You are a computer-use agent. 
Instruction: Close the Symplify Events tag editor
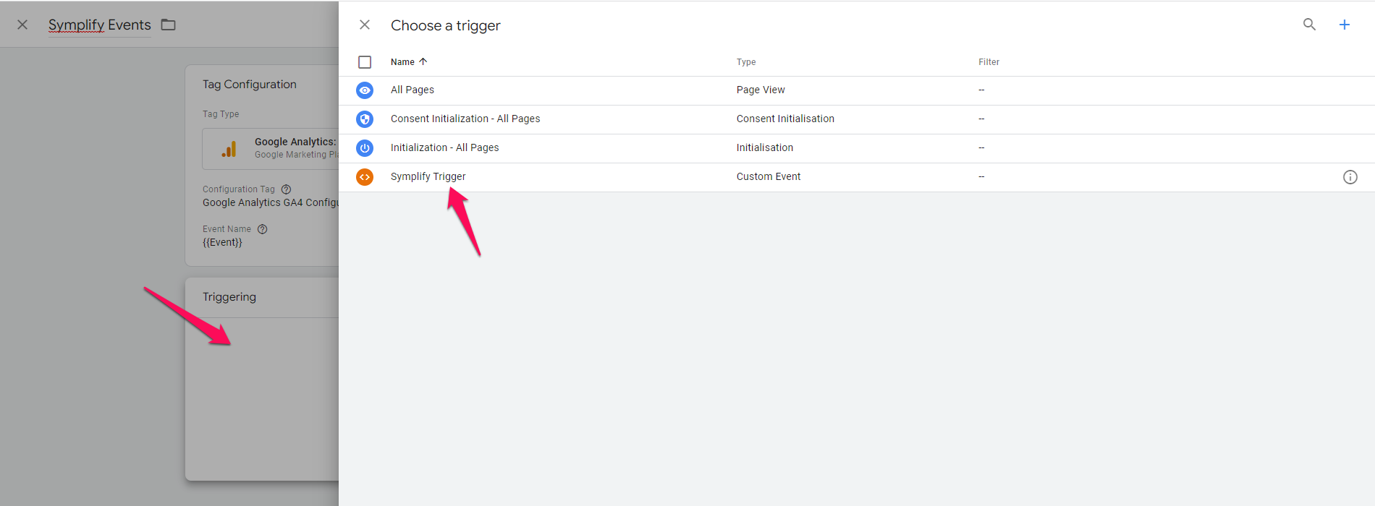22,25
